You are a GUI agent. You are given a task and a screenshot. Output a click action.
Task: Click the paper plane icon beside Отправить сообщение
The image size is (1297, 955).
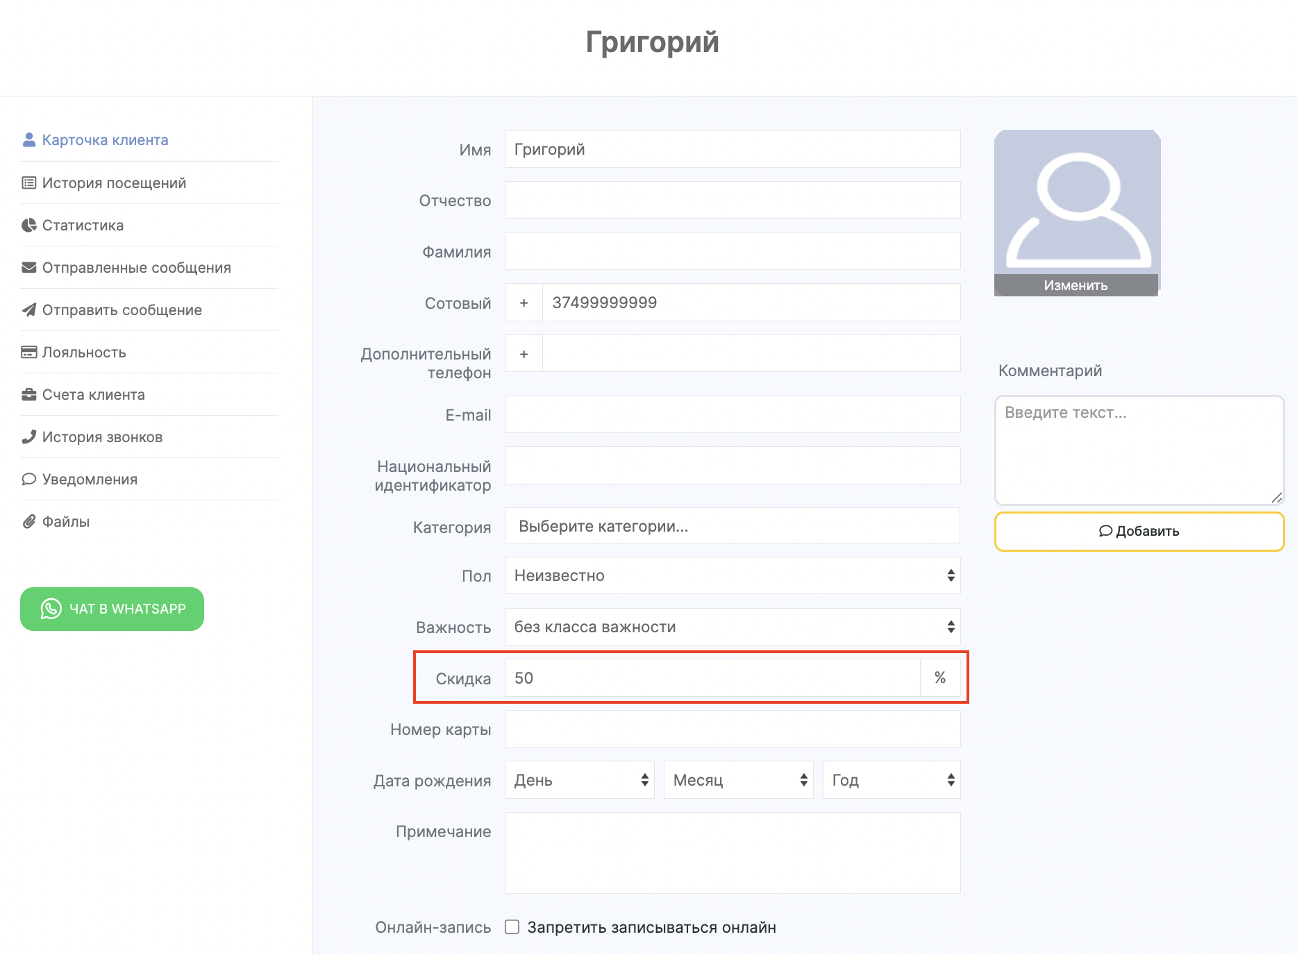pyautogui.click(x=29, y=310)
